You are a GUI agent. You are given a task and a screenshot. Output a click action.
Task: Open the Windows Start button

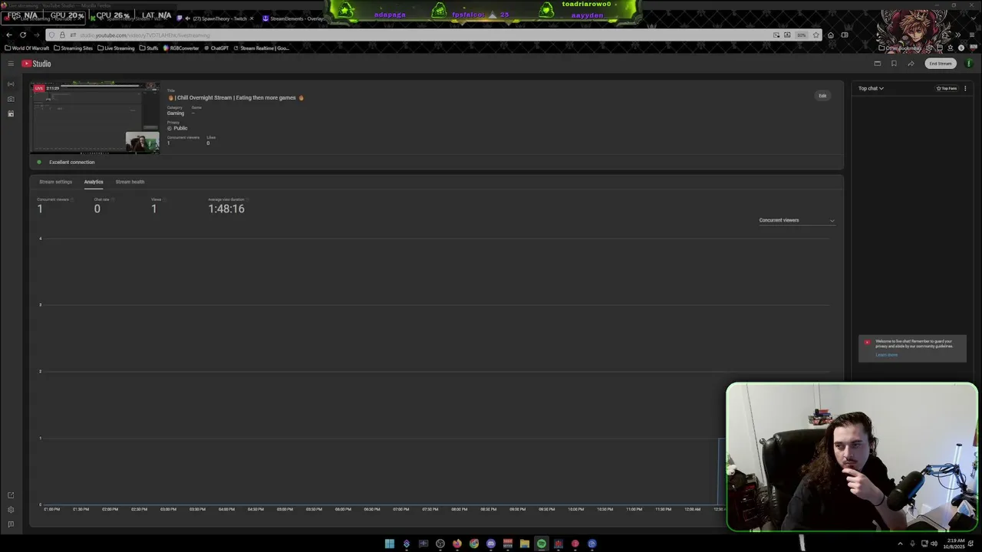(390, 544)
